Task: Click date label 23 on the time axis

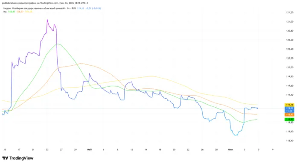Action: 47,149
